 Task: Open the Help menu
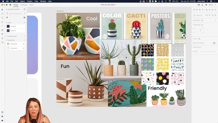(50, 1)
